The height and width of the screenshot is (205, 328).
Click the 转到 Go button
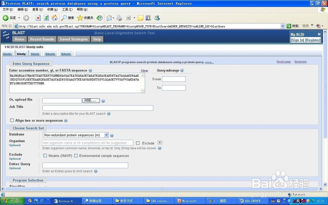tap(293, 26)
